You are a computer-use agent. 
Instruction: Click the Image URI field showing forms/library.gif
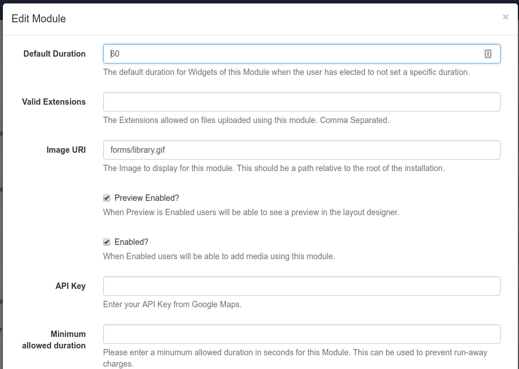[x=301, y=150]
